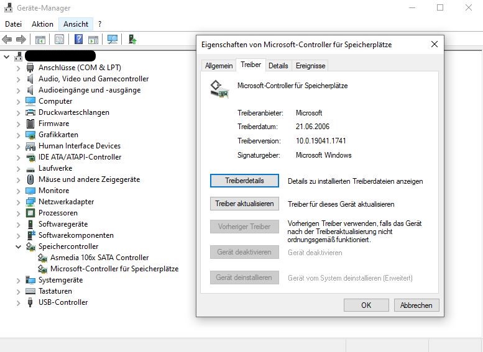The height and width of the screenshot is (352, 483).
Task: Select the Softwaregeräte category label
Action: pyautogui.click(x=63, y=224)
